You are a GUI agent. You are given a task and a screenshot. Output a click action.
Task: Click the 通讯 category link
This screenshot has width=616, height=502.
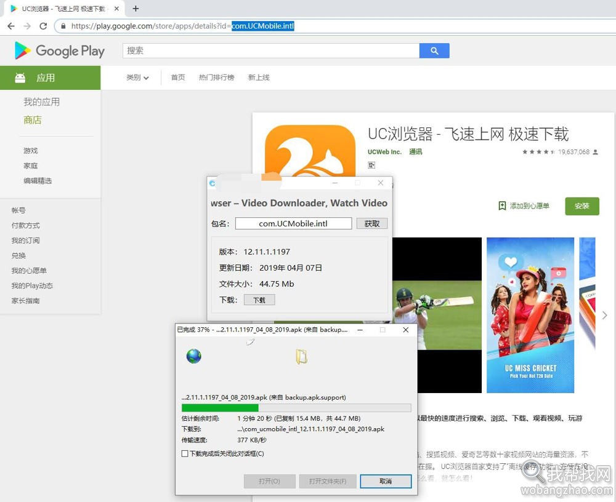click(x=416, y=152)
